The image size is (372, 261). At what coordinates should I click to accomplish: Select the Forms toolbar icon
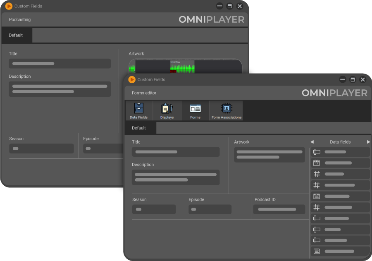(x=195, y=111)
